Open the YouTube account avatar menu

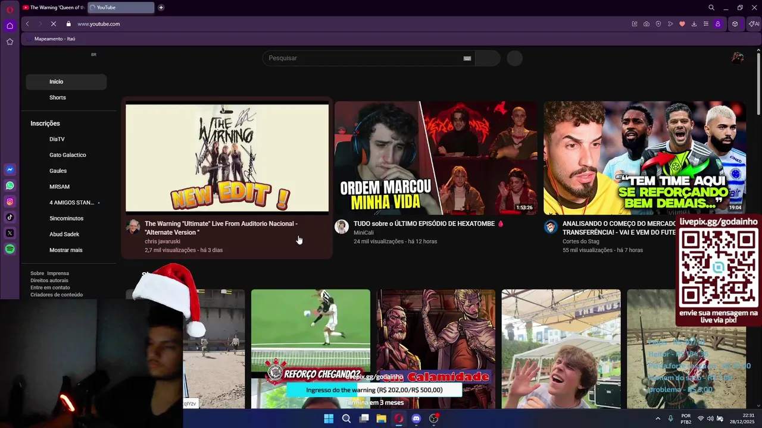tap(738, 58)
